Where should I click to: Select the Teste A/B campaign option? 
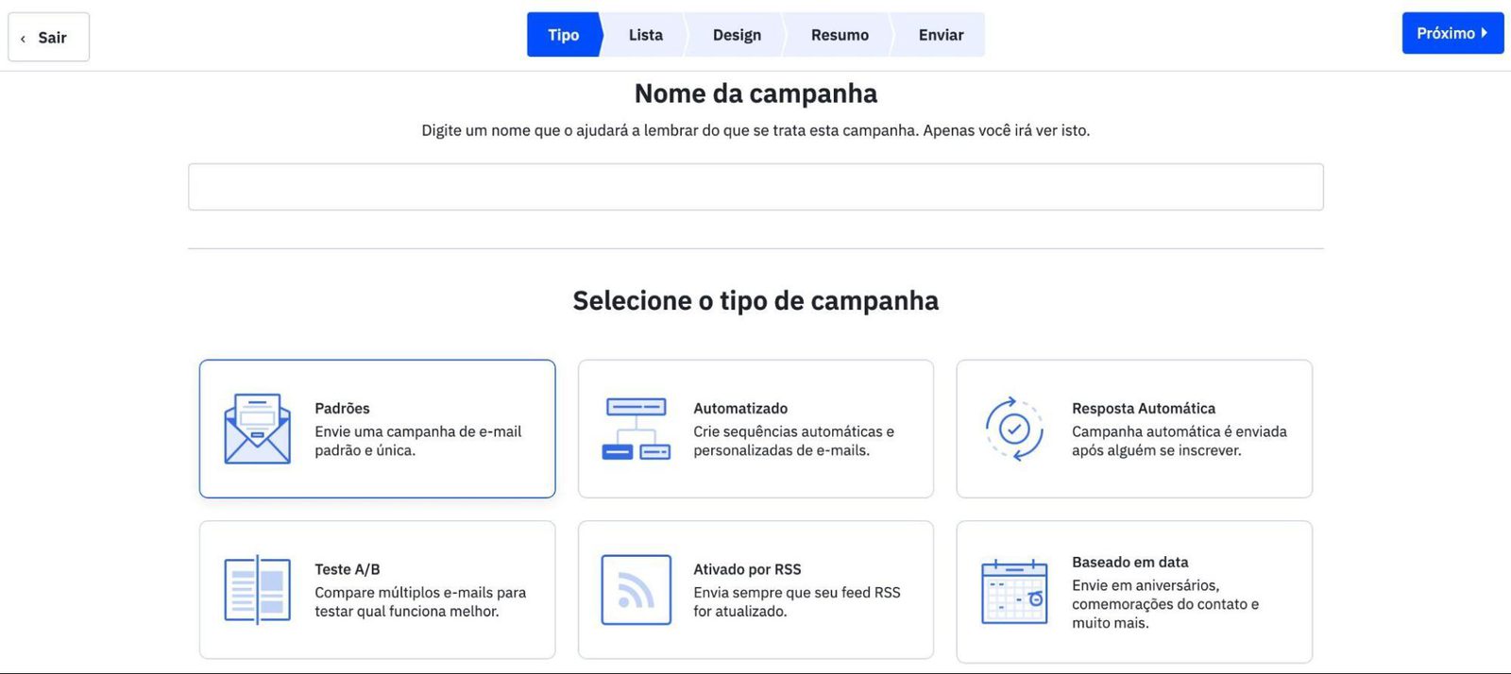(377, 590)
